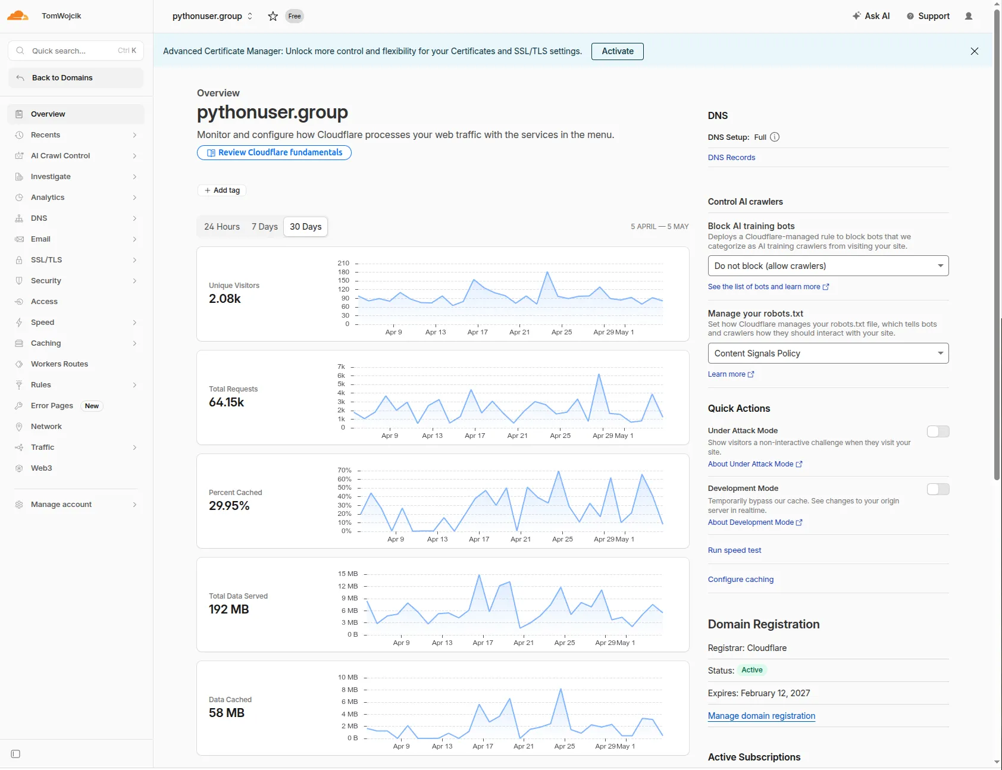This screenshot has width=1002, height=770.
Task: Click the Web3 sidebar icon
Action: coord(19,468)
